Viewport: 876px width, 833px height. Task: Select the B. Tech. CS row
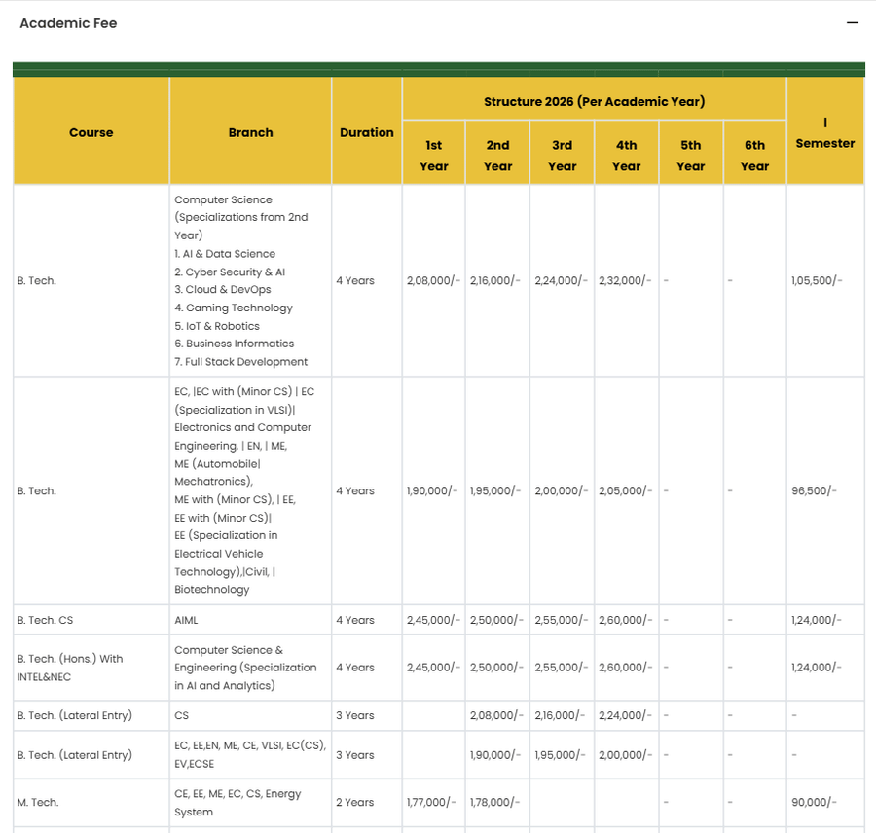[44, 620]
